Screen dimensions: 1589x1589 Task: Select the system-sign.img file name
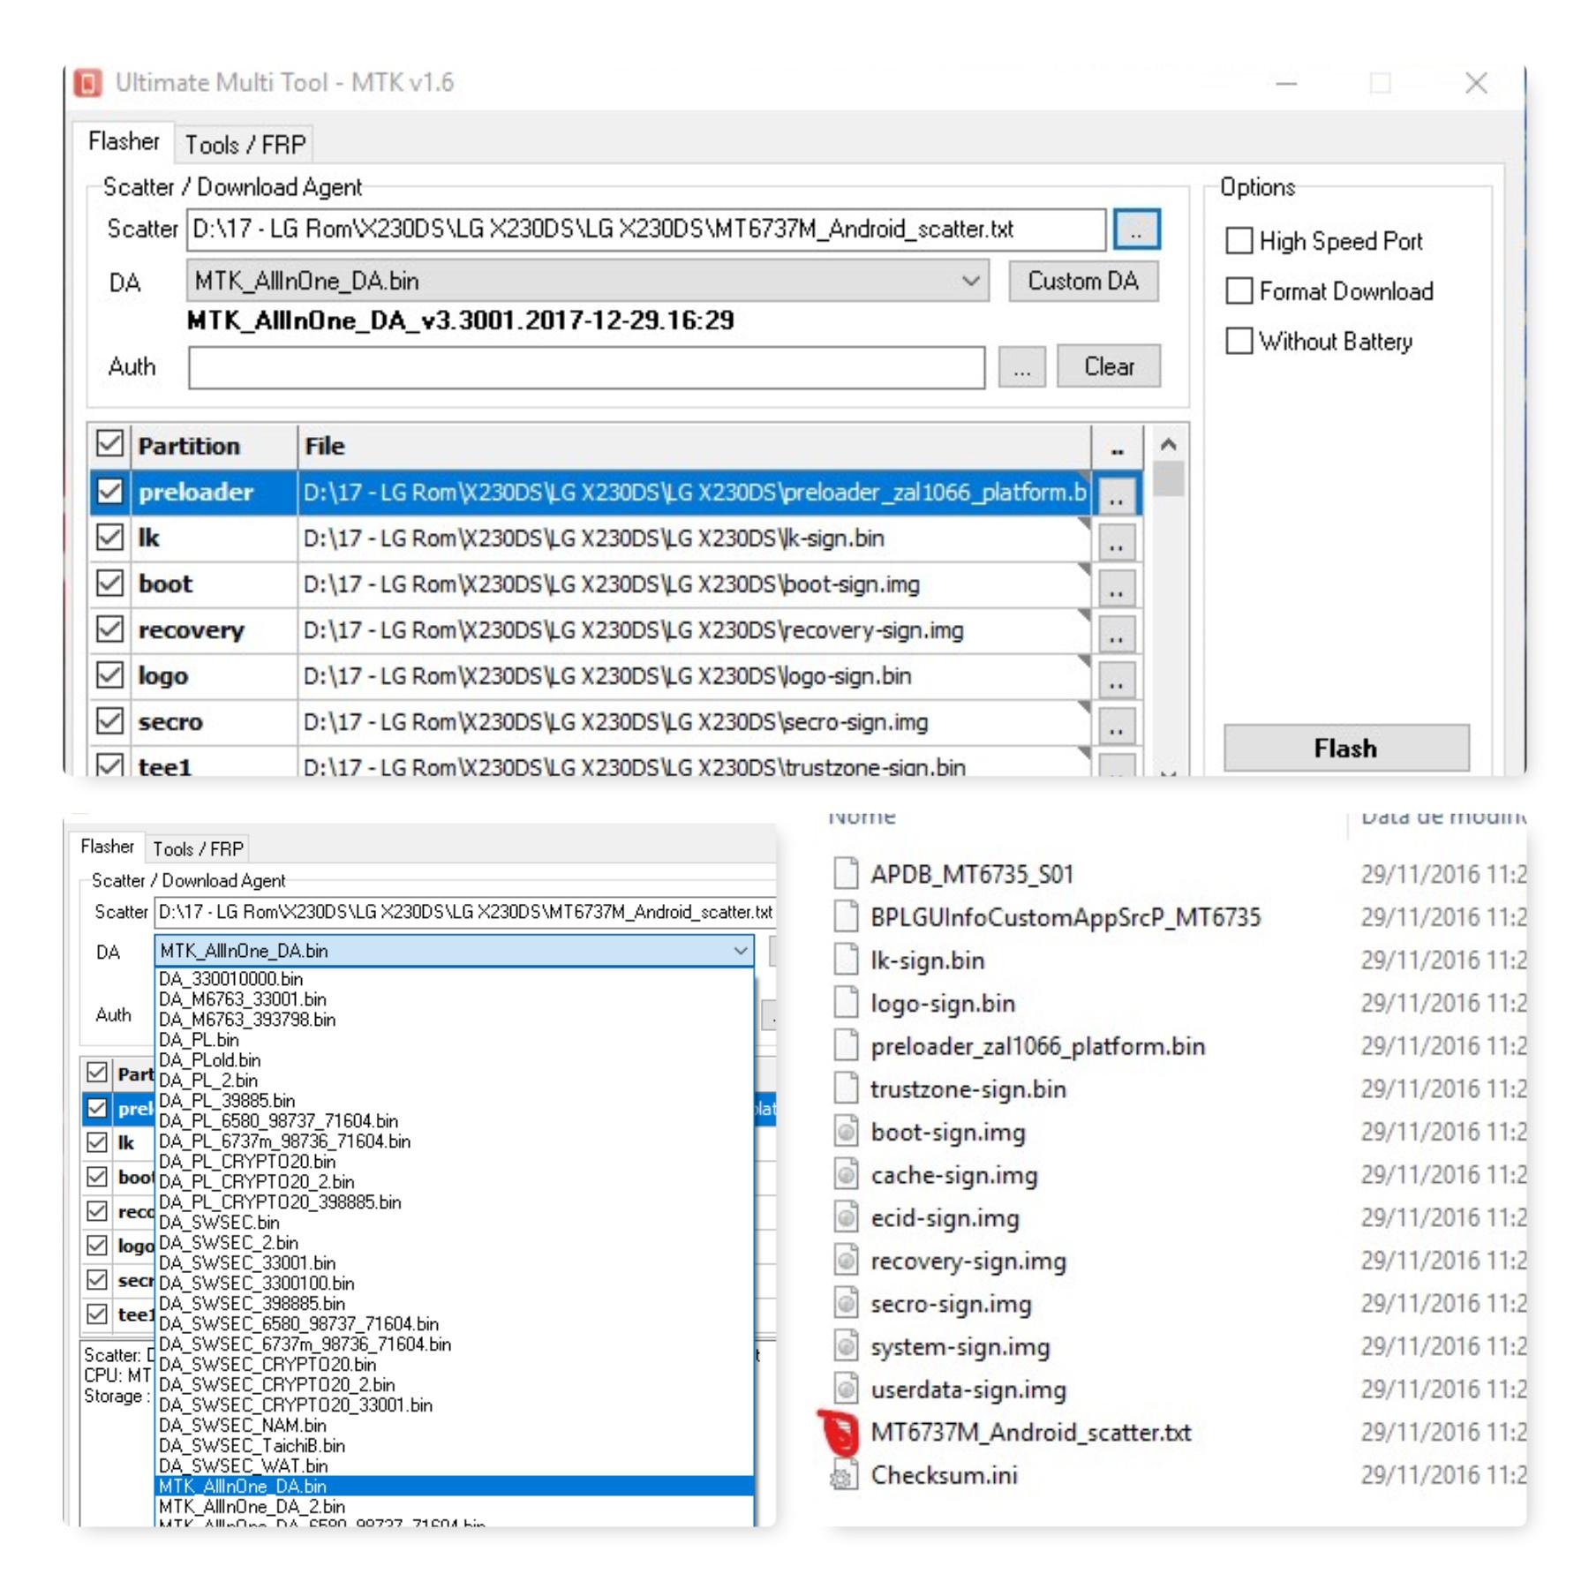[x=960, y=1346]
